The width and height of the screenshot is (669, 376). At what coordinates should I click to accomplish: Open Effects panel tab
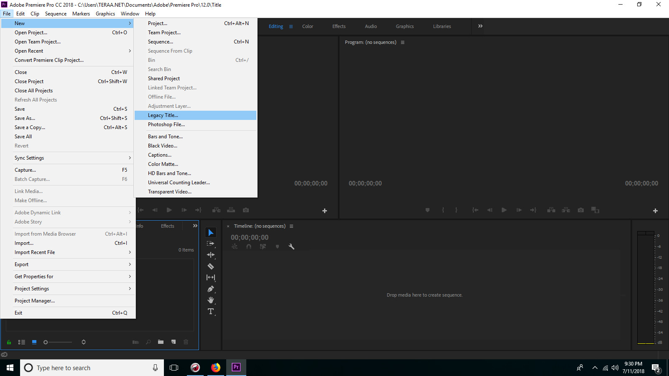click(168, 226)
